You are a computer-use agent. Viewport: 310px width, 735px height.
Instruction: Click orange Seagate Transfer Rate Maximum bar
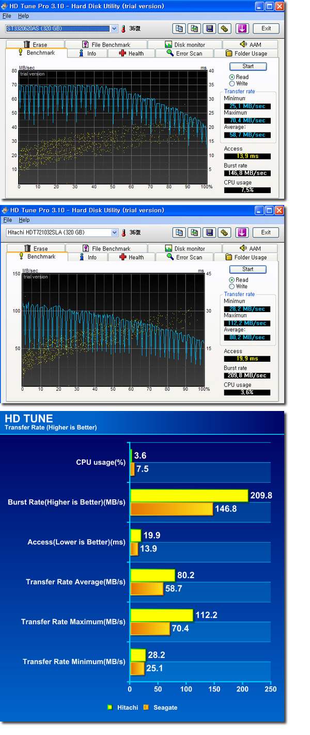click(x=150, y=629)
